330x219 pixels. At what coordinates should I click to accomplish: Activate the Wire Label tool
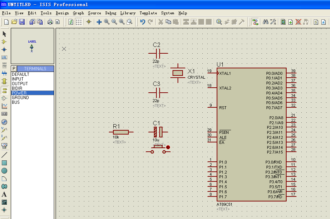(x=4, y=57)
